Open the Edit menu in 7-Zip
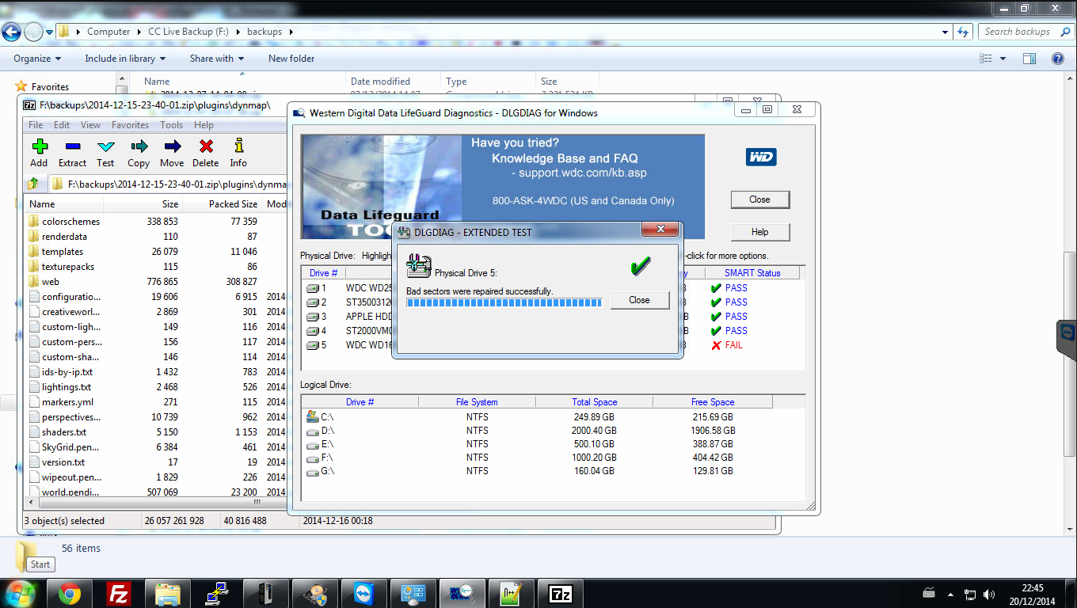 click(x=62, y=125)
